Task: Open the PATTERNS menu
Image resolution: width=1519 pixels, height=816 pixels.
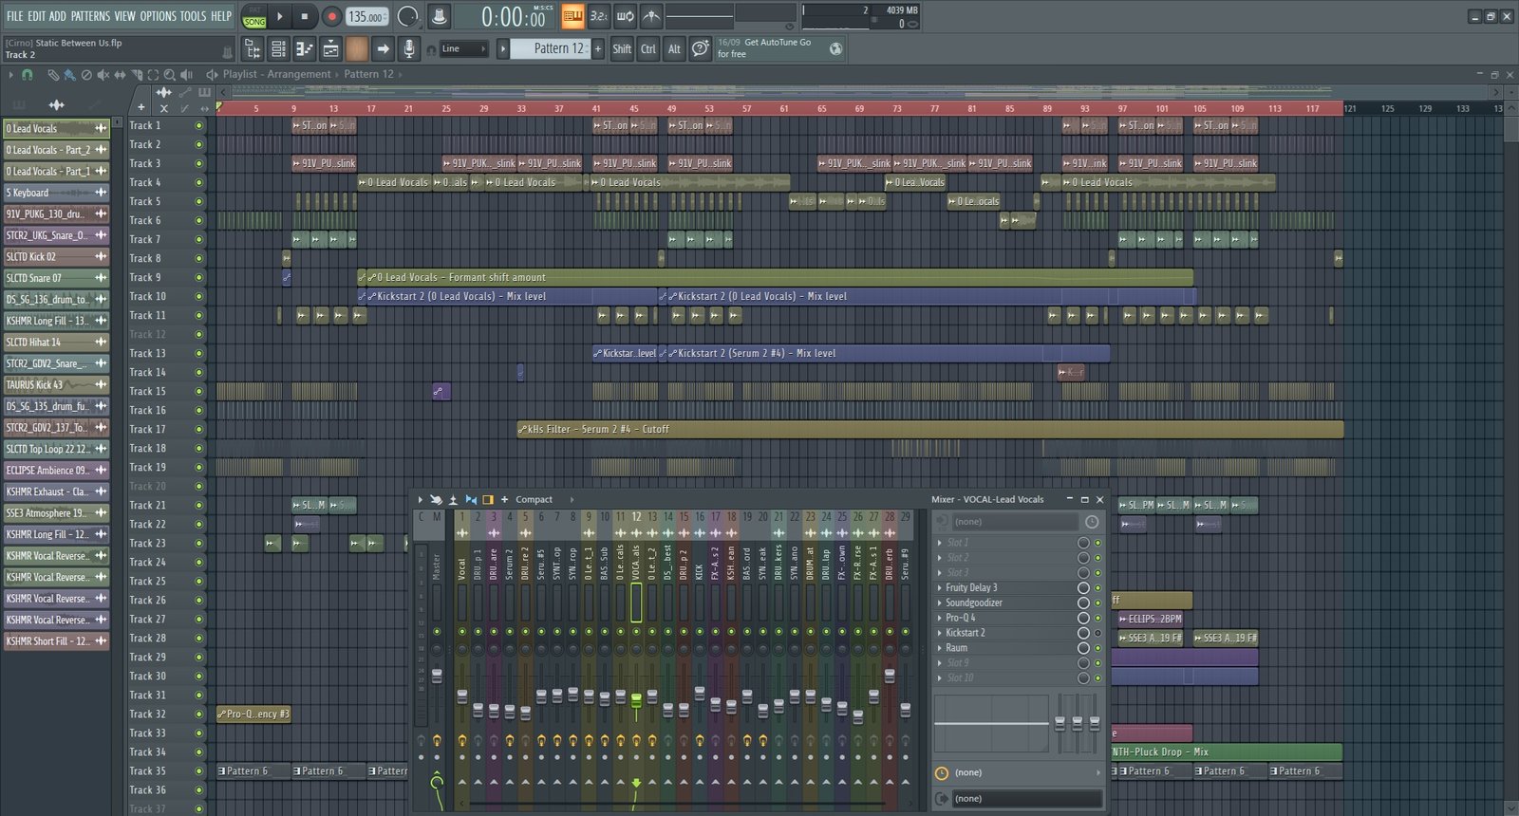Action: tap(91, 16)
